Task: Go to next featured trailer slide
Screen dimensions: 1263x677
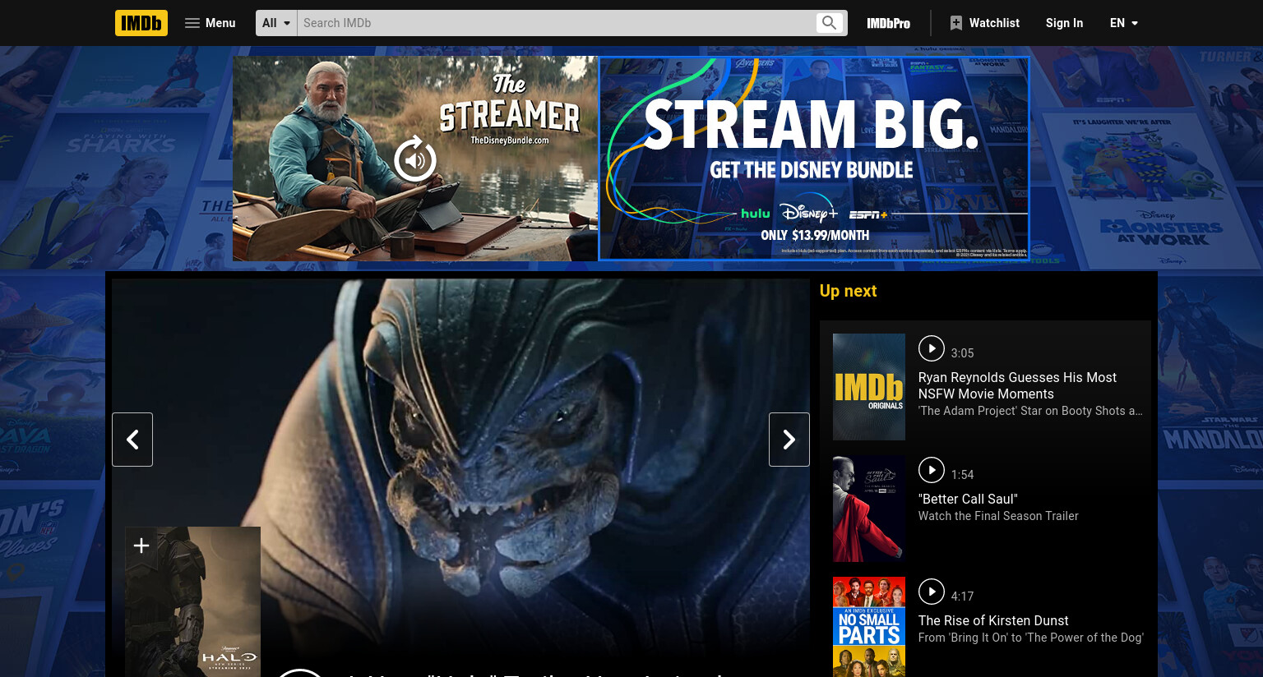Action: (x=789, y=440)
